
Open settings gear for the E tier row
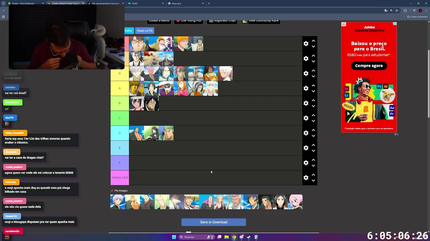[306, 148]
